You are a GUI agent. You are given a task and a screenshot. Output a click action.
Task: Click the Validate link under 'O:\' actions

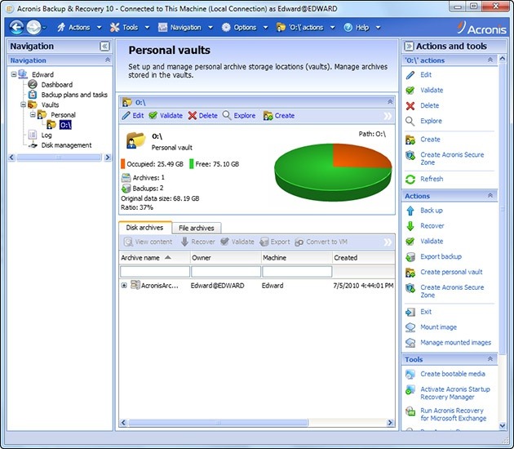(x=432, y=90)
